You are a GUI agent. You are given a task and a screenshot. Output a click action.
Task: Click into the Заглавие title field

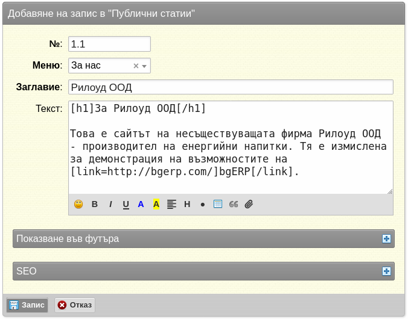tap(231, 87)
